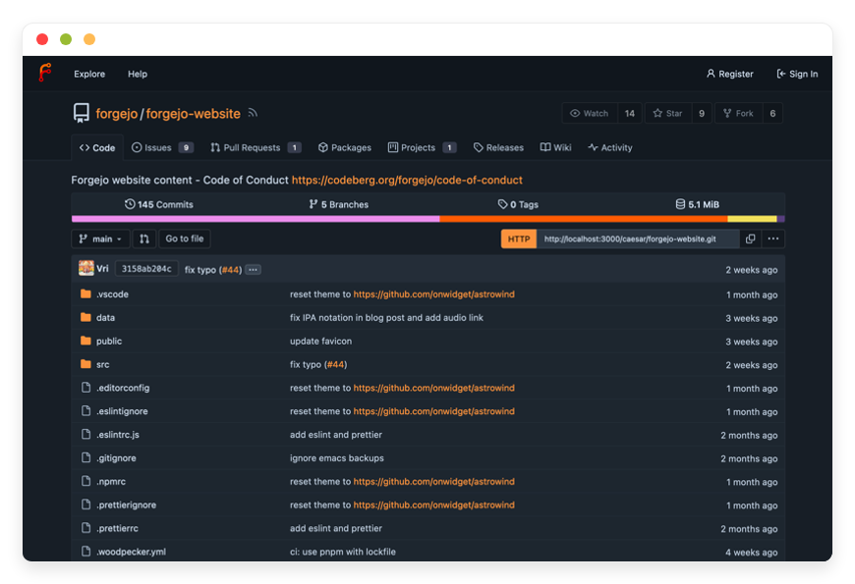
Task: Click the .npmrc file icon
Action: pyautogui.click(x=85, y=481)
